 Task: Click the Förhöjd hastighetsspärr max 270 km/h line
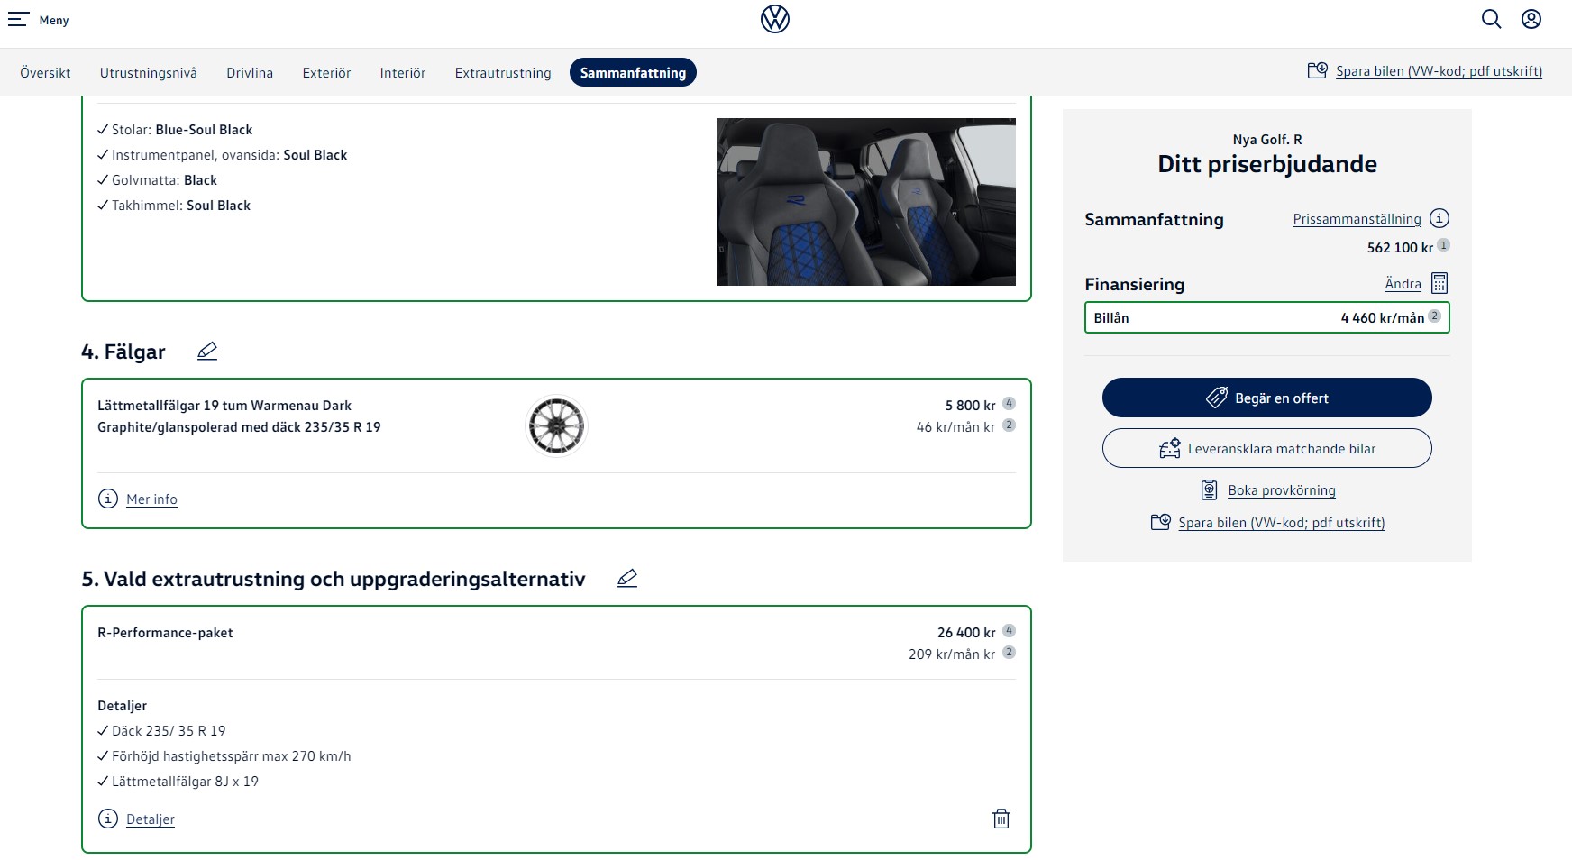pos(224,756)
